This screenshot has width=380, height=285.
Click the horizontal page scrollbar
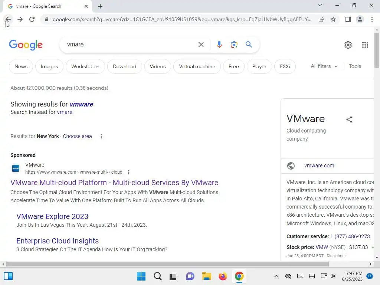(x=167, y=264)
